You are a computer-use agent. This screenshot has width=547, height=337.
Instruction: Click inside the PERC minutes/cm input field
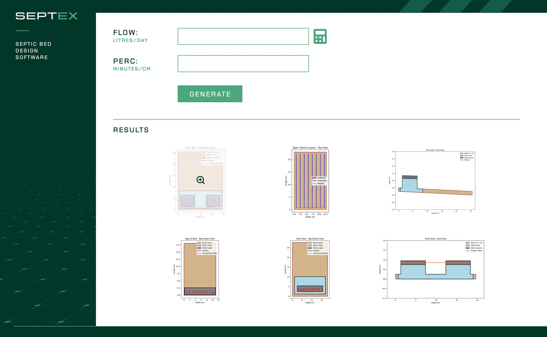(x=243, y=64)
